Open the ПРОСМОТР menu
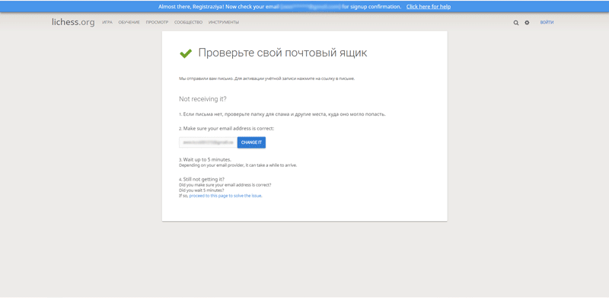 (x=157, y=23)
